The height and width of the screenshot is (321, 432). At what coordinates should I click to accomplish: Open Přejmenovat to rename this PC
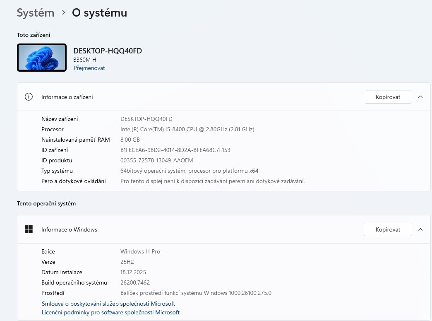[x=89, y=68]
